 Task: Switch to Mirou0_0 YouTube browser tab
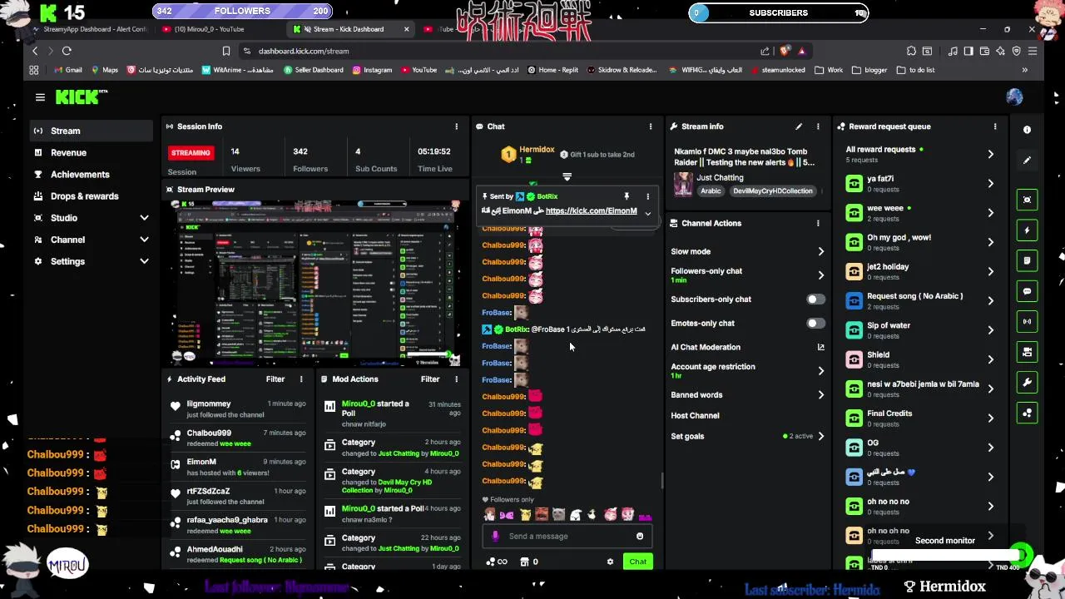pos(220,29)
